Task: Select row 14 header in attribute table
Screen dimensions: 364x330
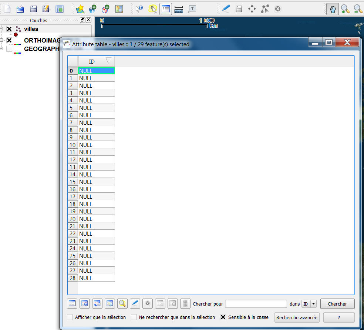Action: (73, 174)
